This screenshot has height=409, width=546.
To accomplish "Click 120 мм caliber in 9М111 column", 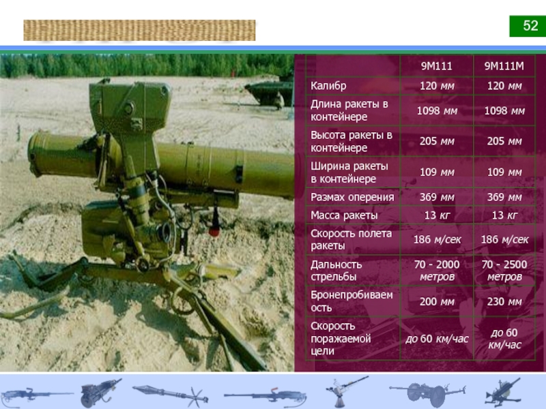I will (x=437, y=86).
